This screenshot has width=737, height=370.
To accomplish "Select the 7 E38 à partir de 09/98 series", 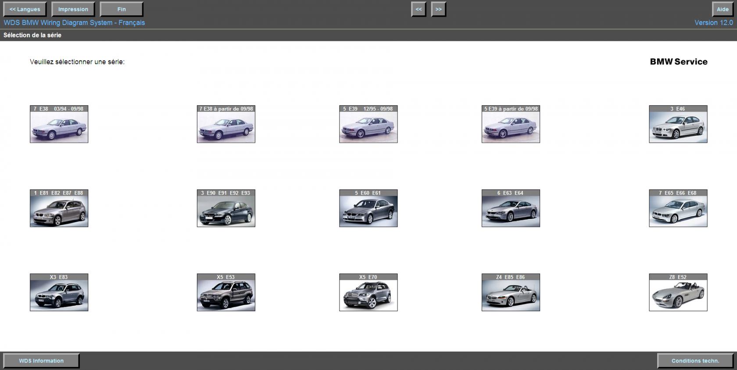I will (226, 124).
